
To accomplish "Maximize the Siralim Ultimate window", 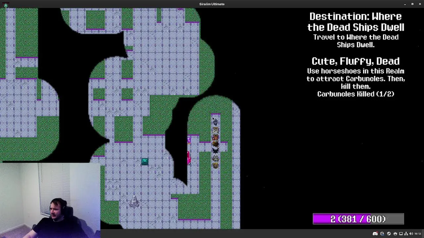I will (412, 4).
